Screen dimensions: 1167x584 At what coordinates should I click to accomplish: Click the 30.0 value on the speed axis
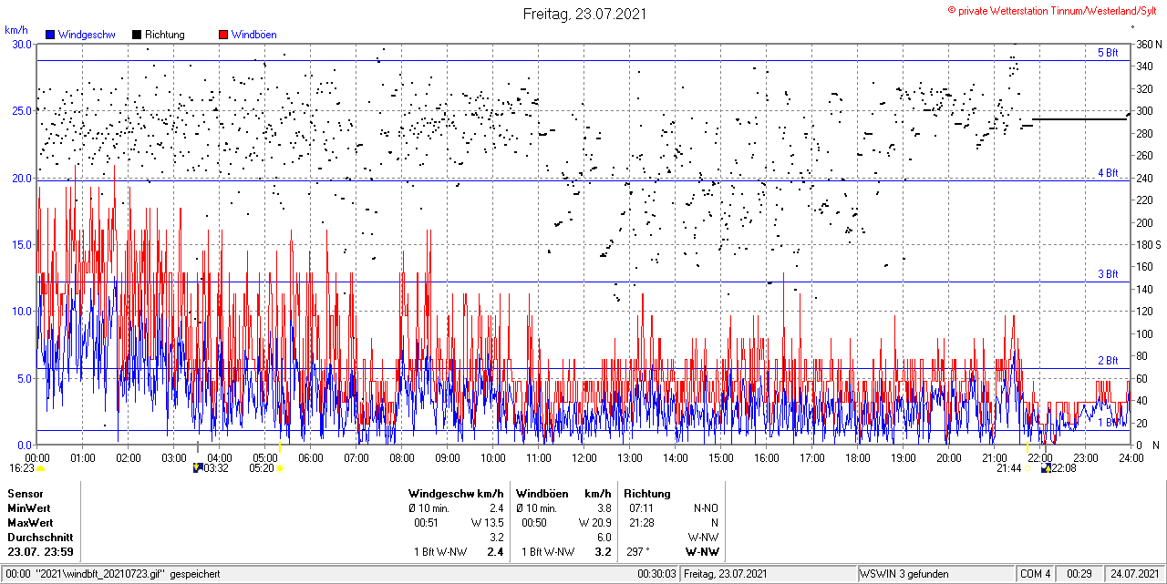coord(21,44)
